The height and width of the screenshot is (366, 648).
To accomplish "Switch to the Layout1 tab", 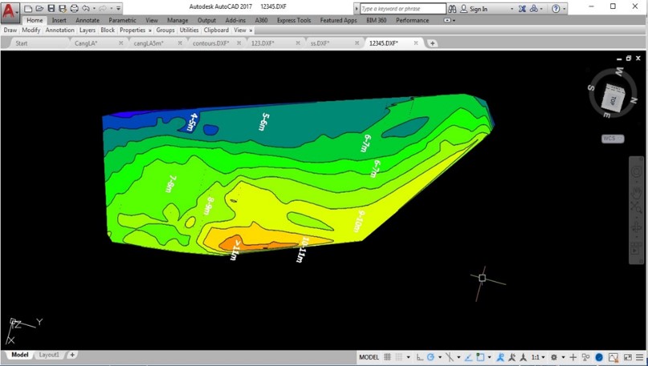I will 49,355.
